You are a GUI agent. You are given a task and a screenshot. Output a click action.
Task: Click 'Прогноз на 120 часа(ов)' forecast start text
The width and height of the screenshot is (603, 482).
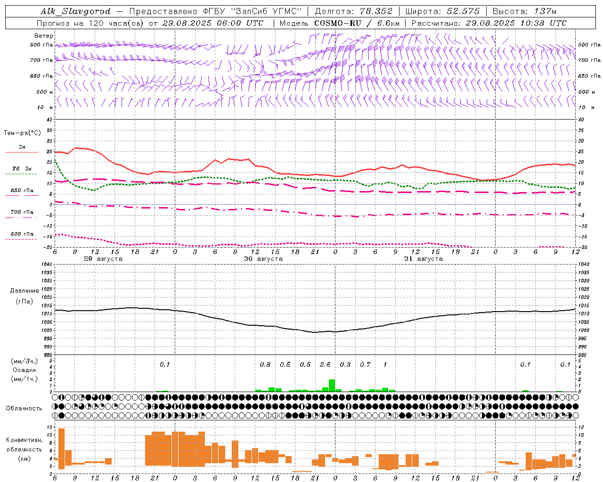[x=91, y=23]
